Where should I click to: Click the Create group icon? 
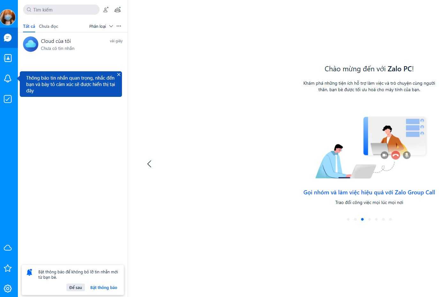(117, 10)
